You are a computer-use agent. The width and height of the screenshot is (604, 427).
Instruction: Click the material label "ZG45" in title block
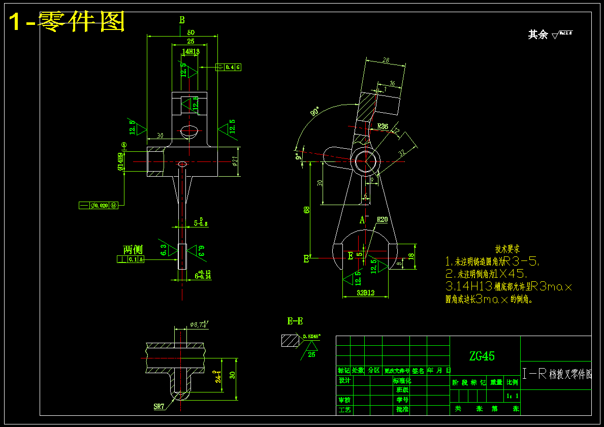[482, 356]
